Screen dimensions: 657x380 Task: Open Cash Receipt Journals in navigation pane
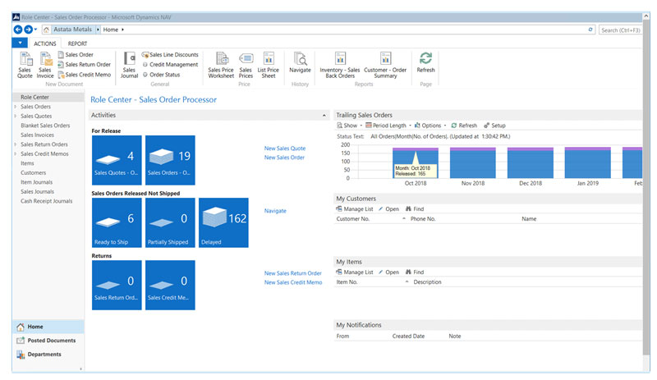click(47, 201)
